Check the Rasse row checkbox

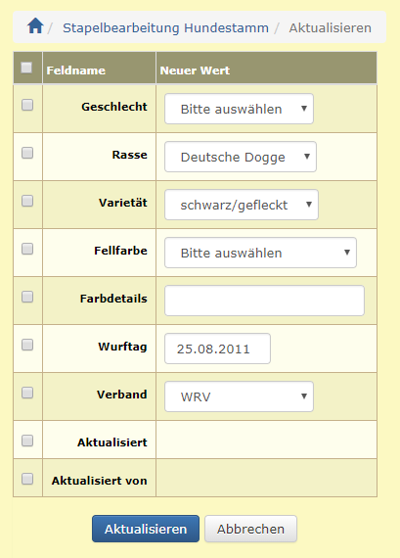click(27, 153)
